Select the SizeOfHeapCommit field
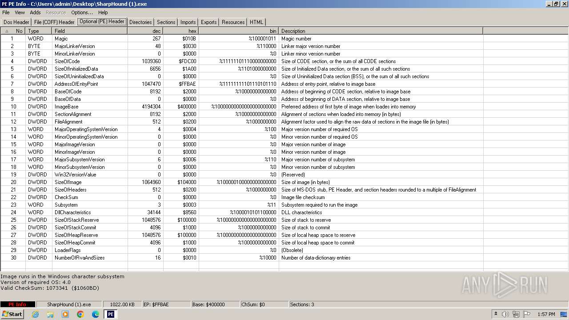This screenshot has height=320, width=569. tap(75, 243)
